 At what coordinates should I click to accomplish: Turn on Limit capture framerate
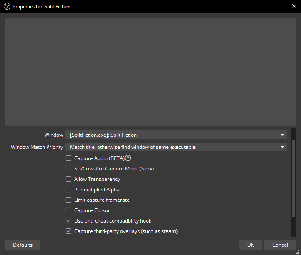click(x=68, y=200)
